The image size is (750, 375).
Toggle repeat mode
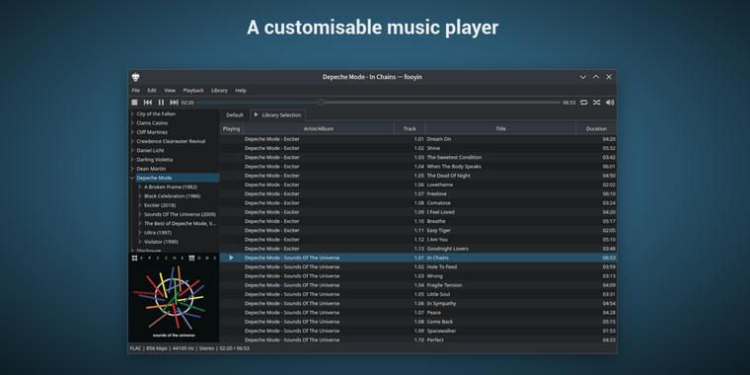[584, 103]
